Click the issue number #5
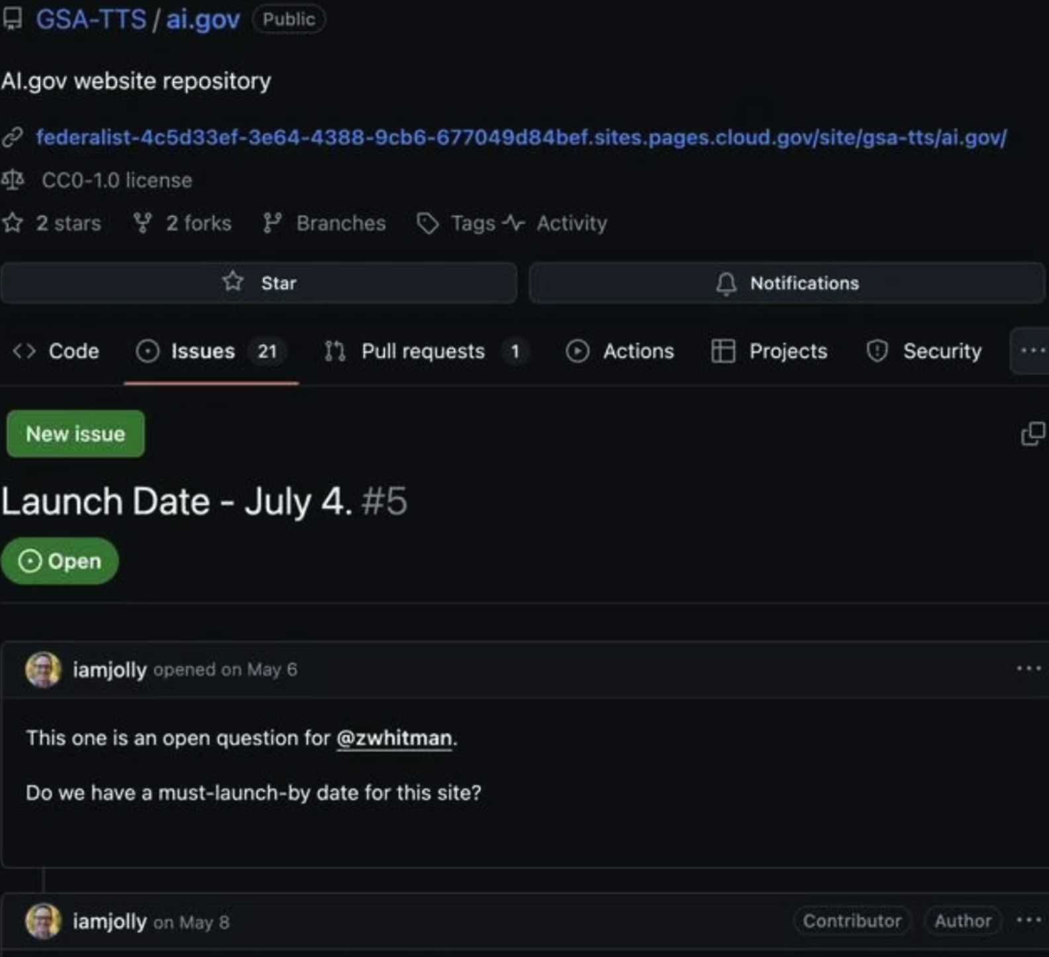Image resolution: width=1049 pixels, height=957 pixels. 384,501
